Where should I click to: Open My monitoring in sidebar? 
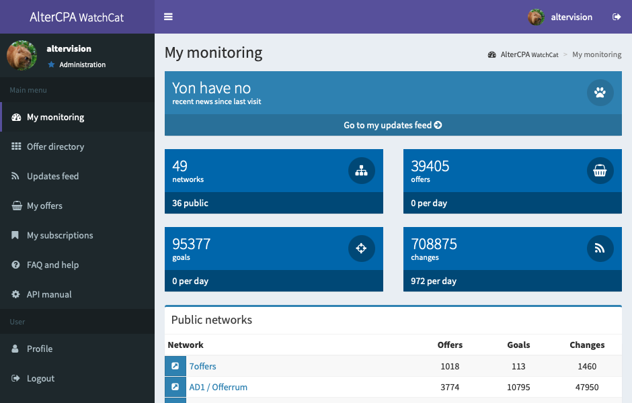(x=77, y=117)
